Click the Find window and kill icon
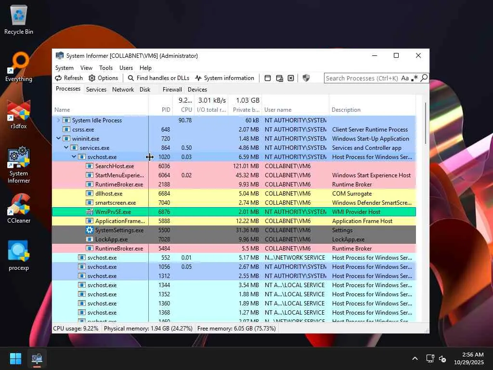 pyautogui.click(x=291, y=78)
